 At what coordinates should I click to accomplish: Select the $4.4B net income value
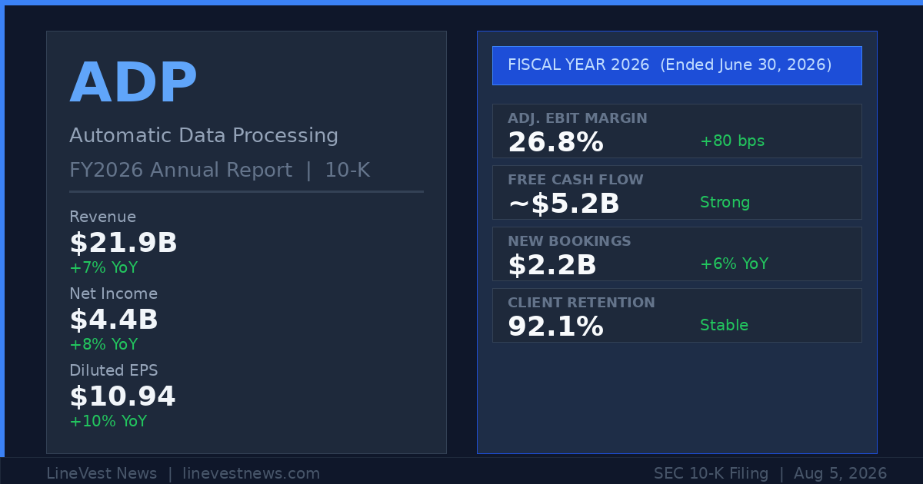(x=114, y=320)
